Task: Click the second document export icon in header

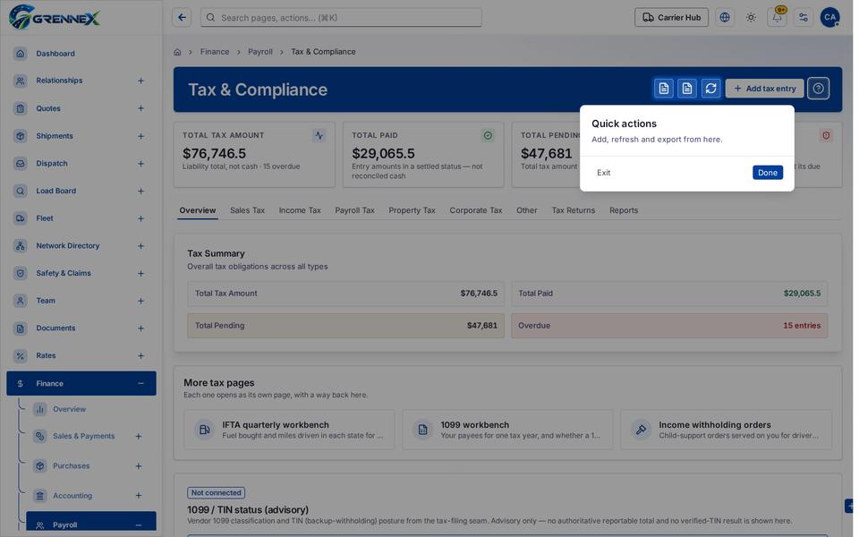Action: 687,89
